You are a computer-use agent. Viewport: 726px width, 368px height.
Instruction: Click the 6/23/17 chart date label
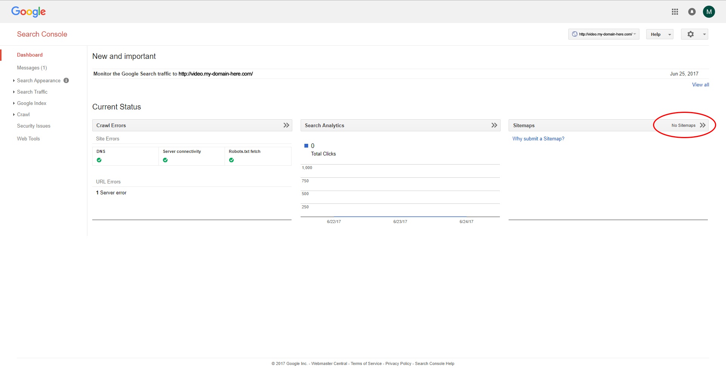[400, 222]
